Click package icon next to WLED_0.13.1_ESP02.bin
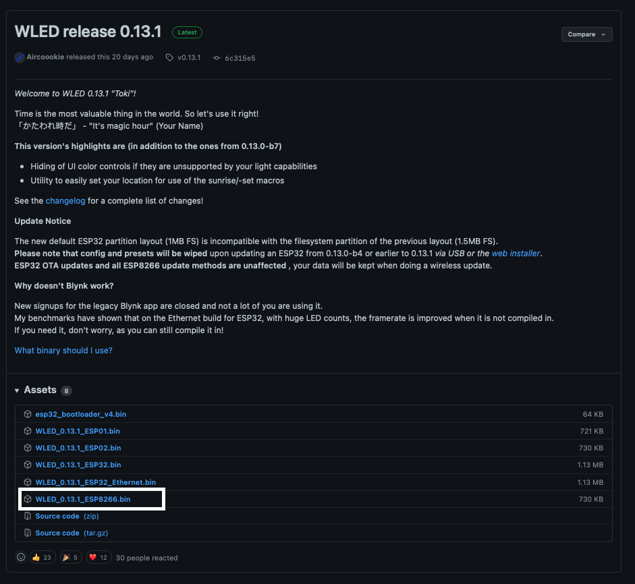This screenshot has height=584, width=635. click(x=28, y=448)
